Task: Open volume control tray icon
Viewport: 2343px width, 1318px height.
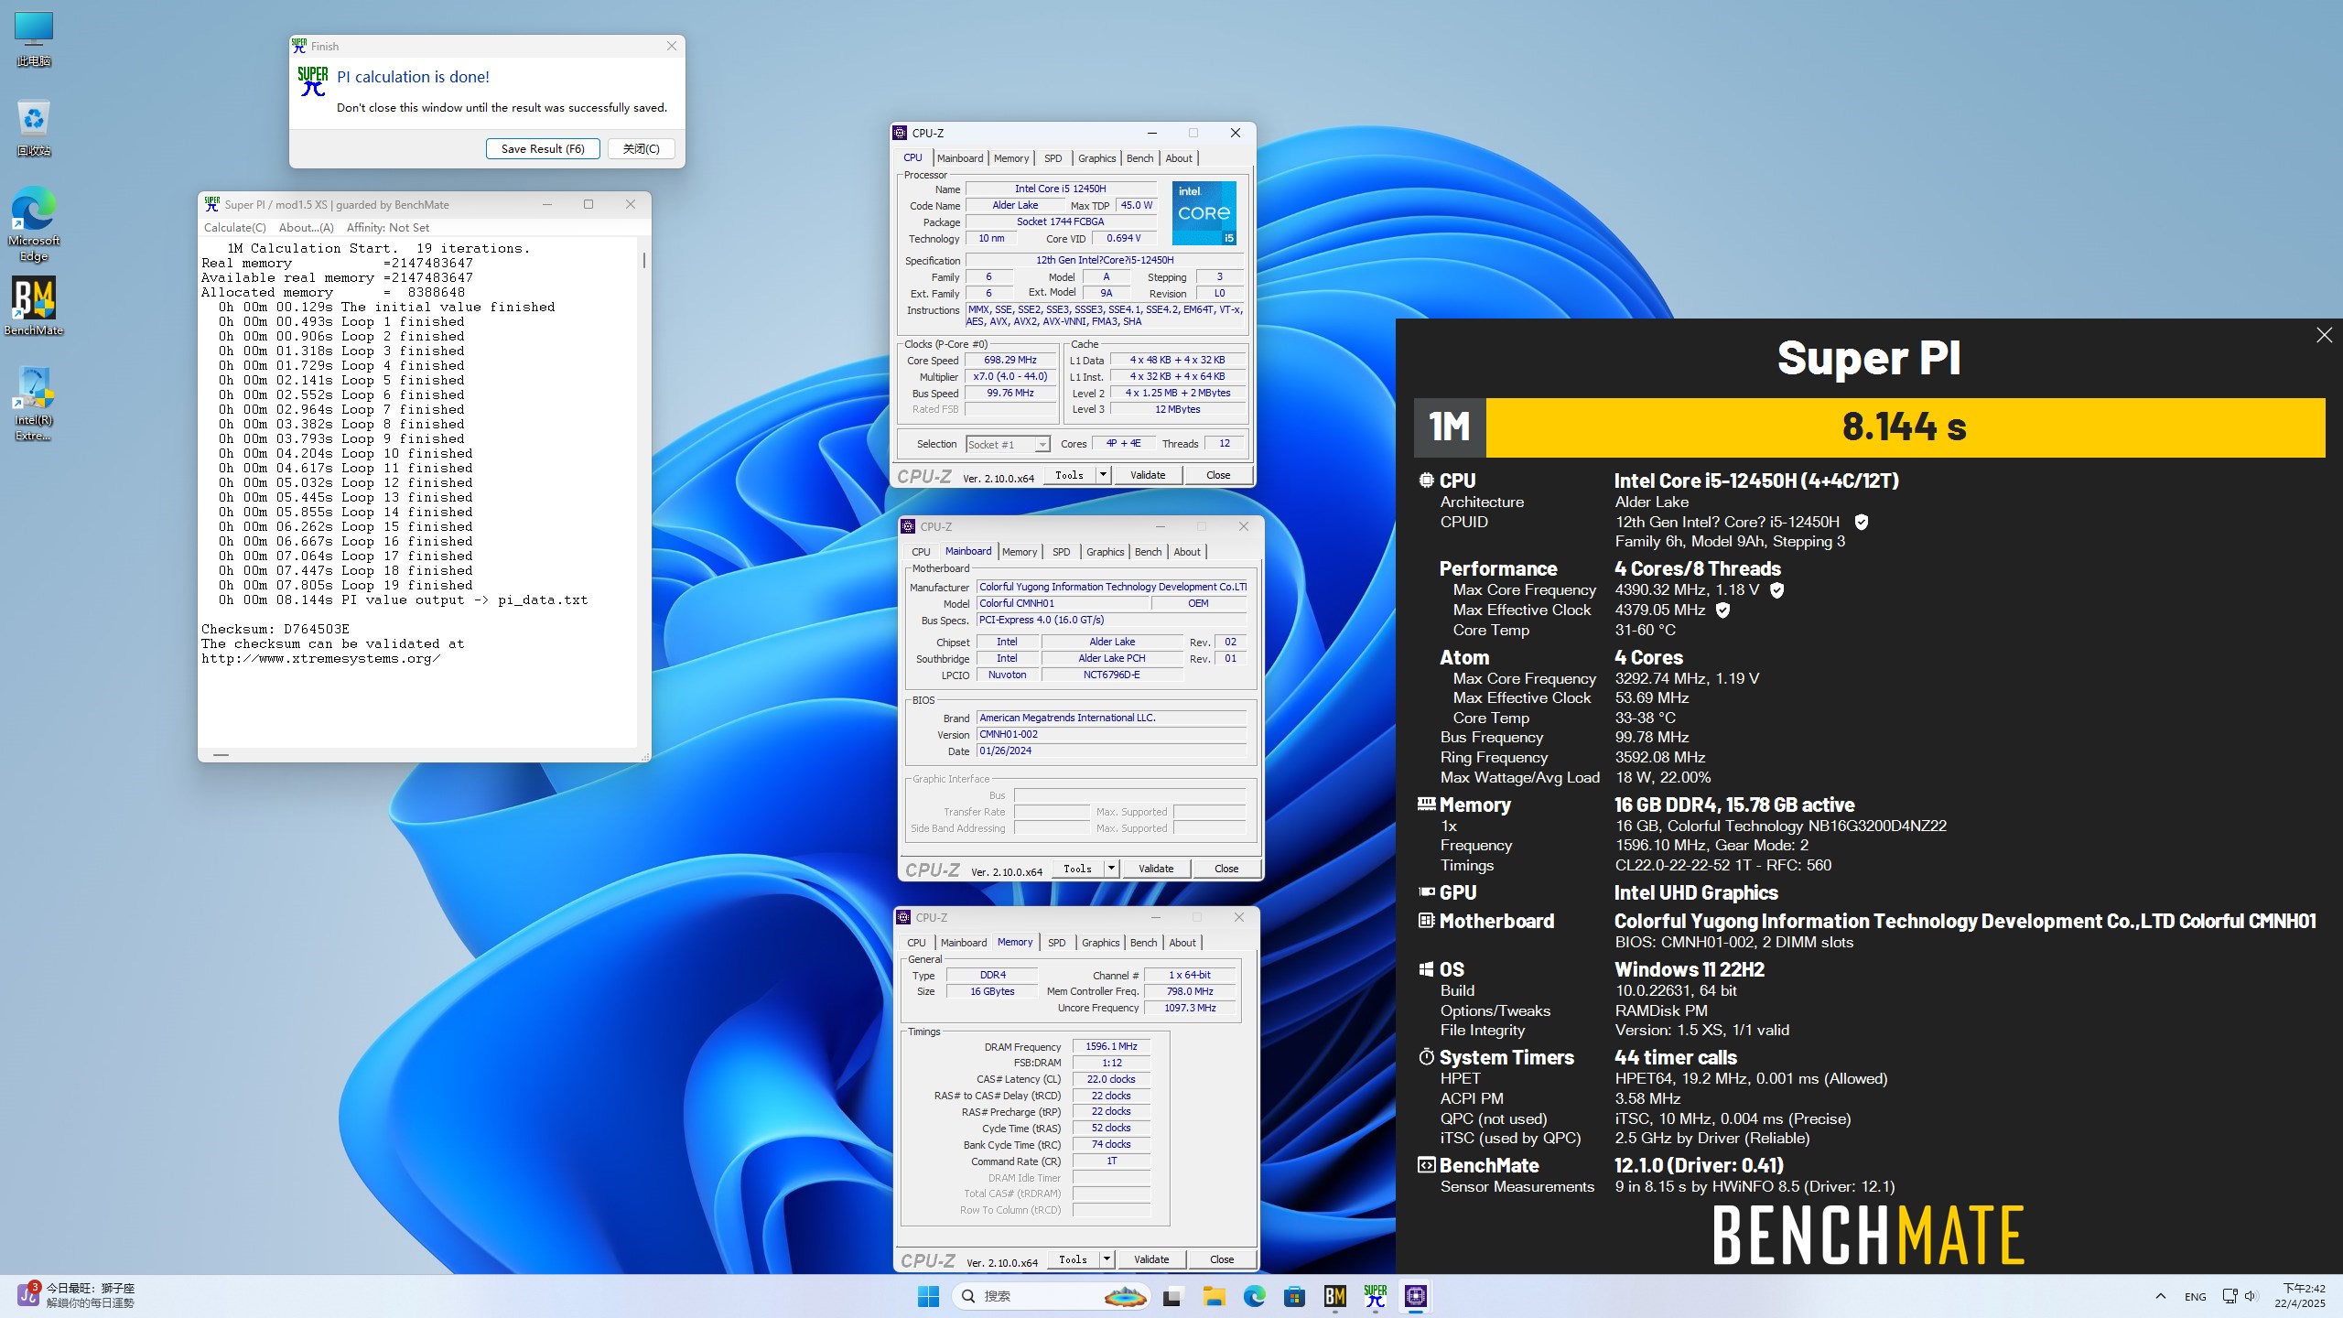Action: [2251, 1296]
